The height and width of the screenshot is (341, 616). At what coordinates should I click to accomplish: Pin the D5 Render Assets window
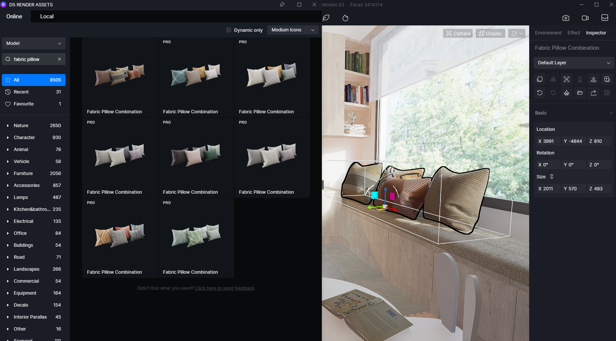282,4
